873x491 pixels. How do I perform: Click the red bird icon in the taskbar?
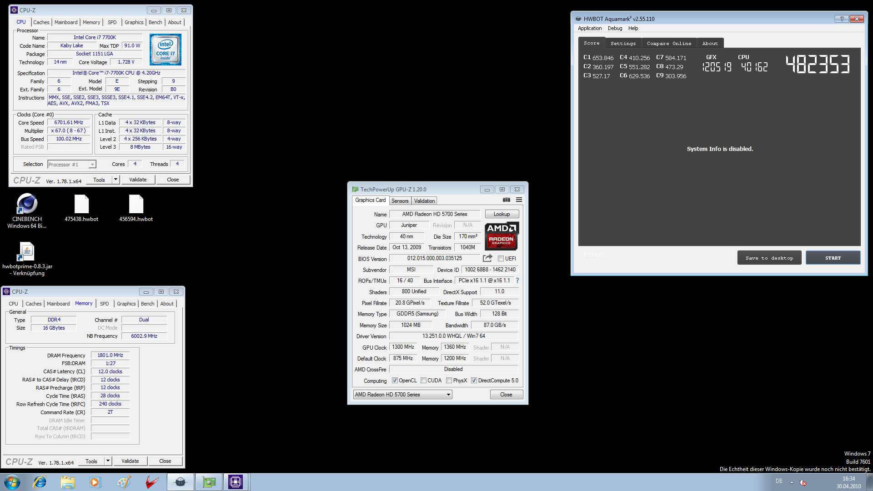pos(151,482)
